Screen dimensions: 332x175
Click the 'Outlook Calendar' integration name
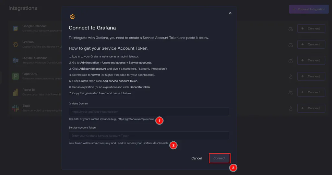(34, 58)
